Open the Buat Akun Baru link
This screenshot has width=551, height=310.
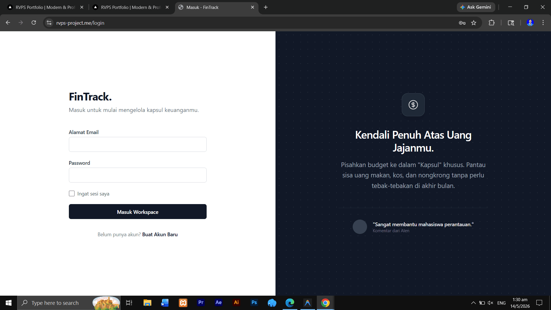(x=160, y=235)
